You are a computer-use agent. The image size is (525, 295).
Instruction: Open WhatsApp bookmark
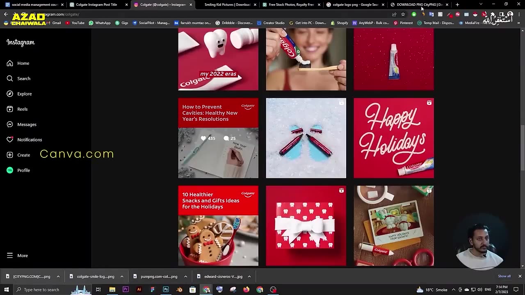(x=100, y=23)
